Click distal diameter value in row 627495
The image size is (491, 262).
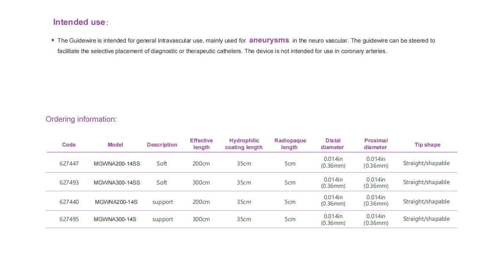coord(333,219)
